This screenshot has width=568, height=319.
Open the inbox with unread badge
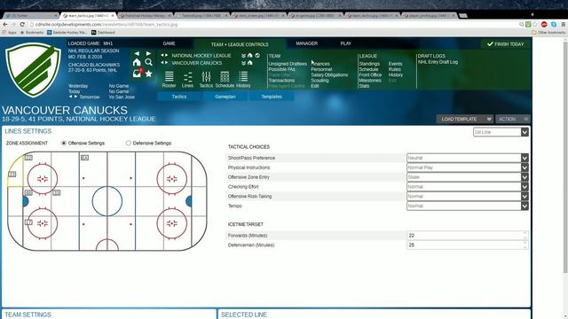(x=138, y=74)
